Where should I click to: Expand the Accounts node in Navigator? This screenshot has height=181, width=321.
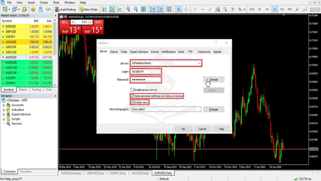pyautogui.click(x=4, y=105)
